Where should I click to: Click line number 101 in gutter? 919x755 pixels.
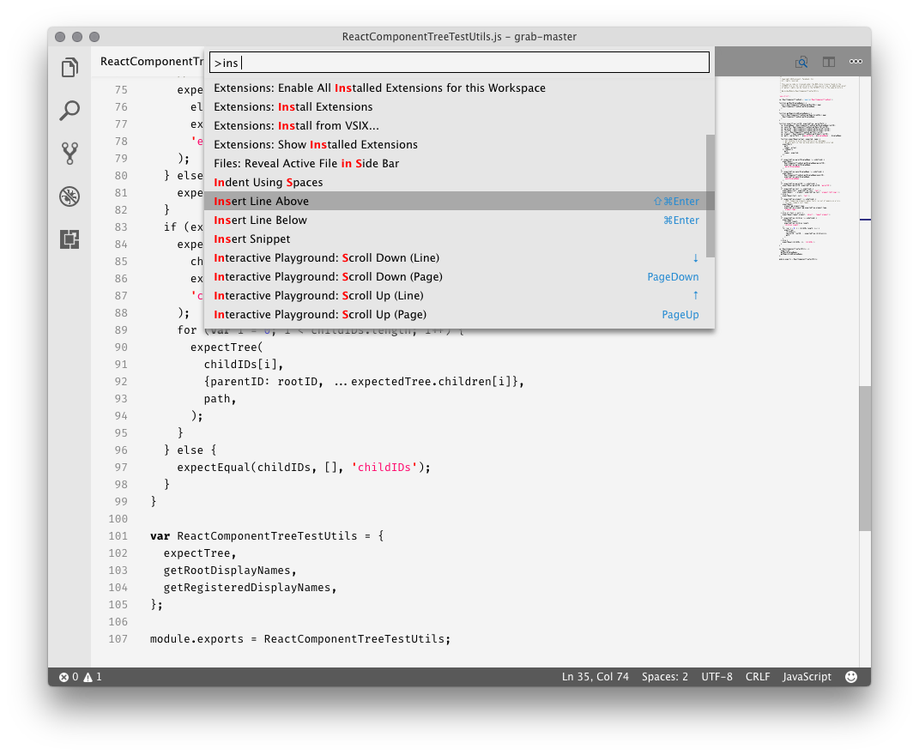pos(118,535)
